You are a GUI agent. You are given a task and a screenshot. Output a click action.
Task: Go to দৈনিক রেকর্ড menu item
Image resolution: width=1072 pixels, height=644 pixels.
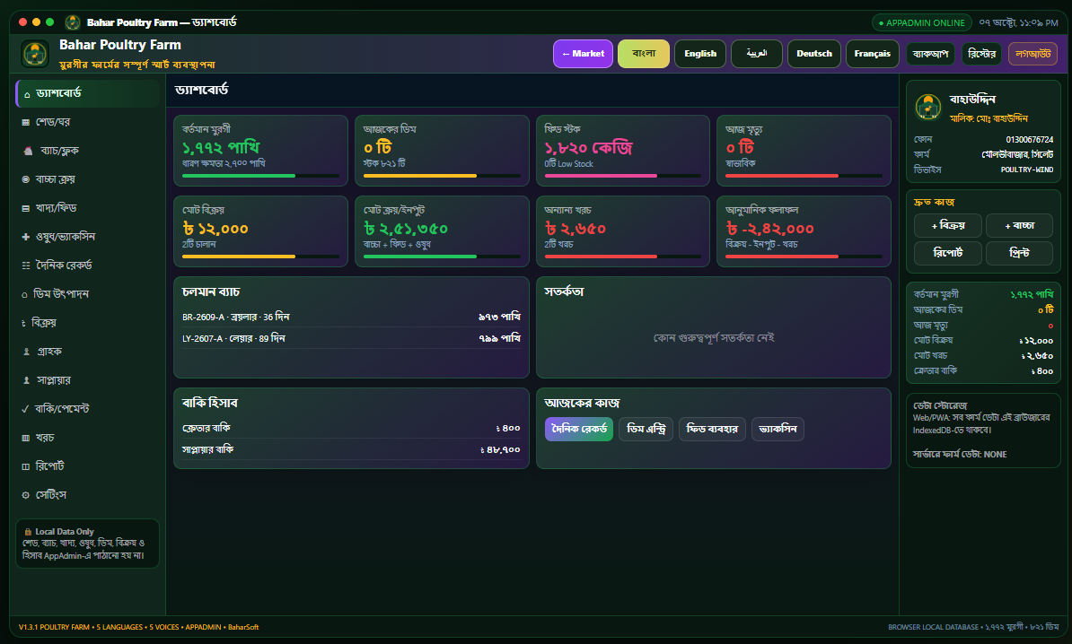pyautogui.click(x=87, y=265)
